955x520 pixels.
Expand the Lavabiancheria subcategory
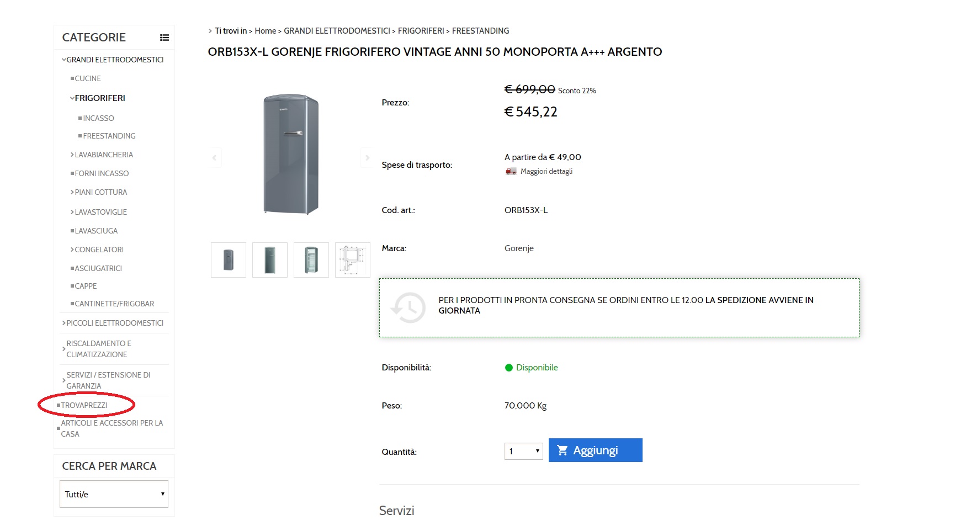click(72, 155)
